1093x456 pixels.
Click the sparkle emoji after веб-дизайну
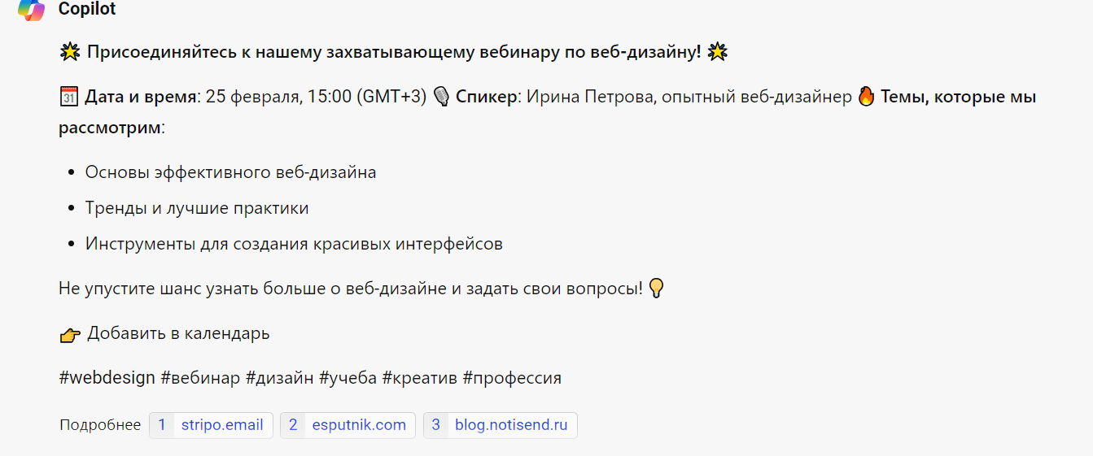coord(717,53)
